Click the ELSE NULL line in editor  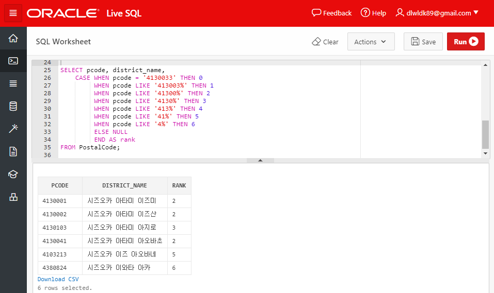point(110,132)
